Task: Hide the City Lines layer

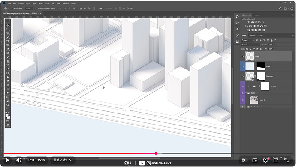Action: pyautogui.click(x=242, y=76)
